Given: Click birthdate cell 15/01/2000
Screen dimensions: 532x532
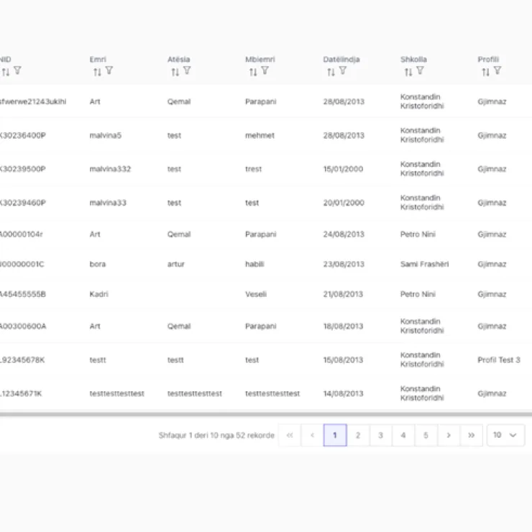Looking at the screenshot, I should tap(343, 169).
